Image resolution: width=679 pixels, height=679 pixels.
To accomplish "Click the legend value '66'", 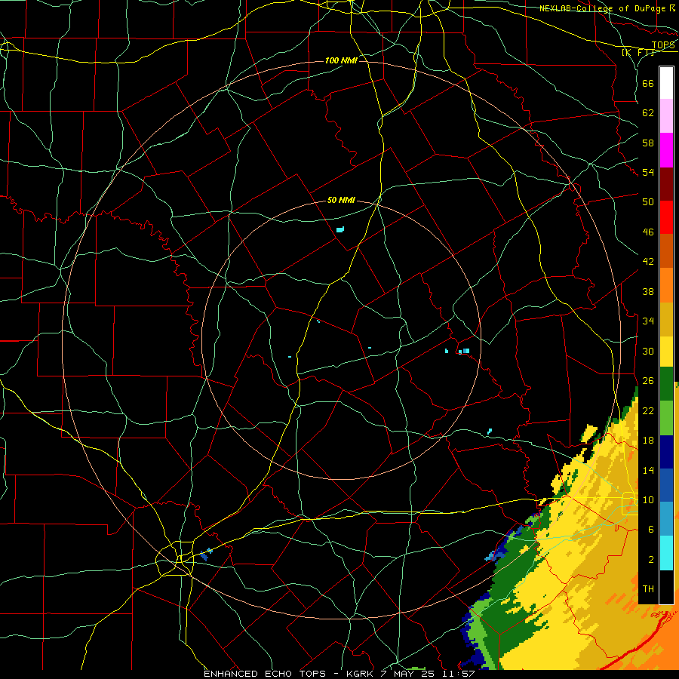I will [x=648, y=83].
